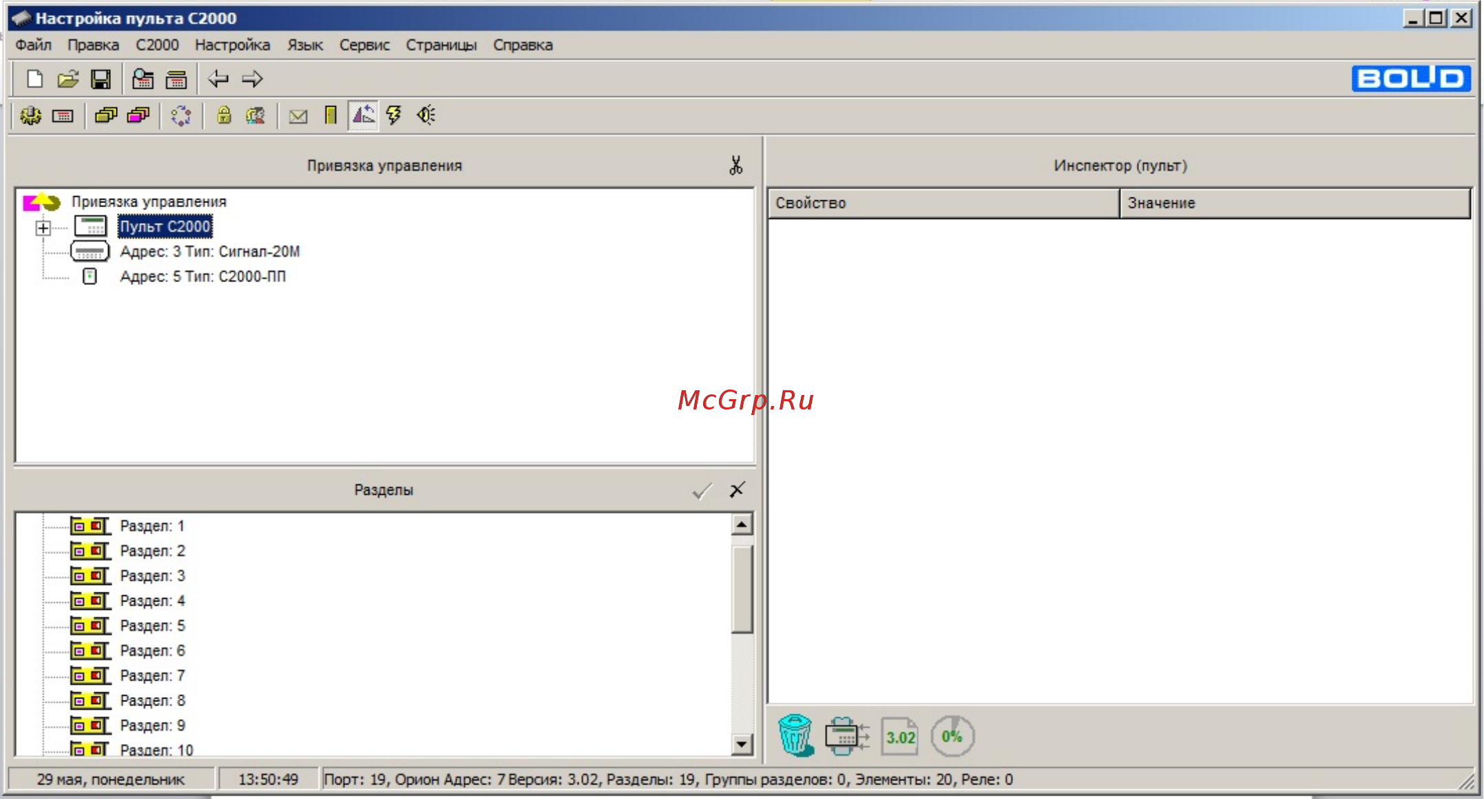
Task: Select Раздел: 2 in partitions list
Action: coord(152,551)
